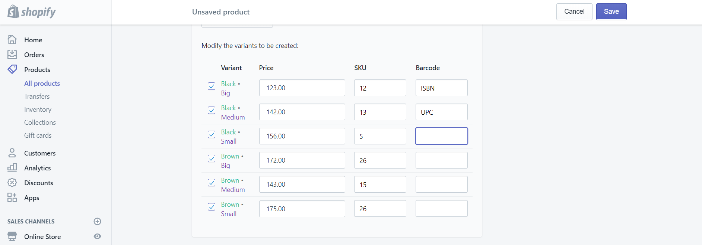Edit SKU 15 for Brown Medium

pos(380,184)
